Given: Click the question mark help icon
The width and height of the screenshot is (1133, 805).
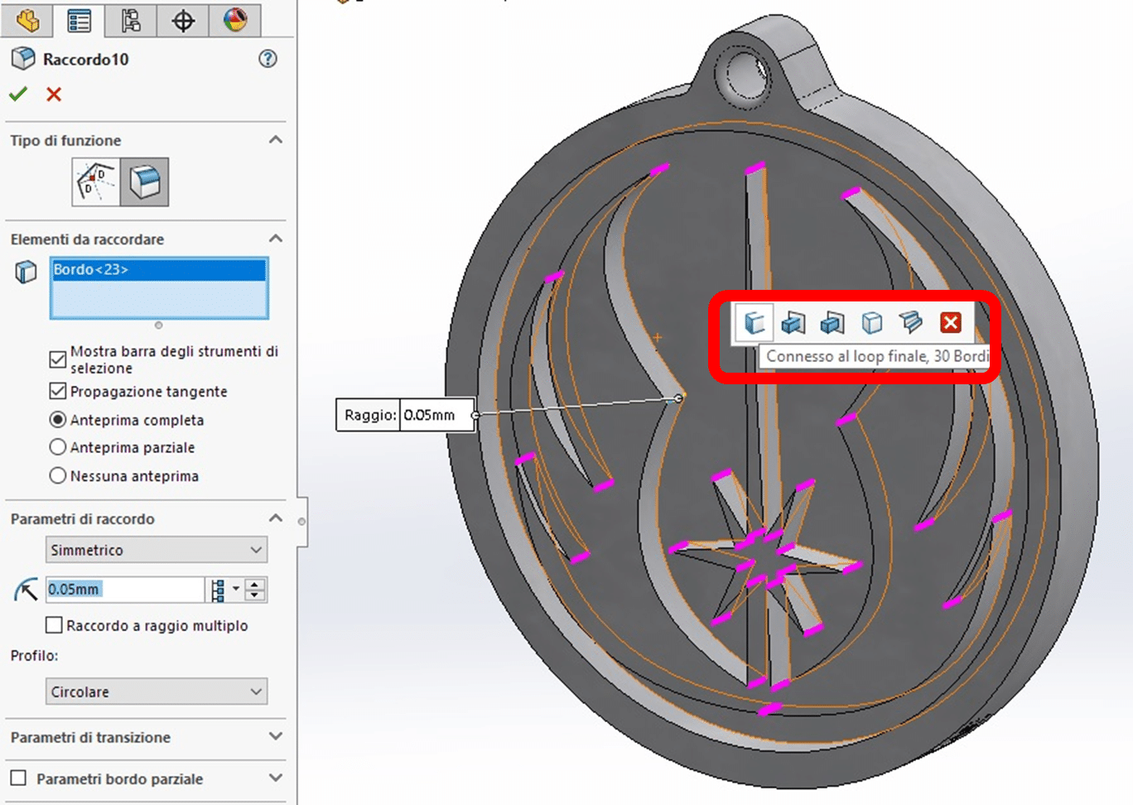Looking at the screenshot, I should [x=268, y=59].
